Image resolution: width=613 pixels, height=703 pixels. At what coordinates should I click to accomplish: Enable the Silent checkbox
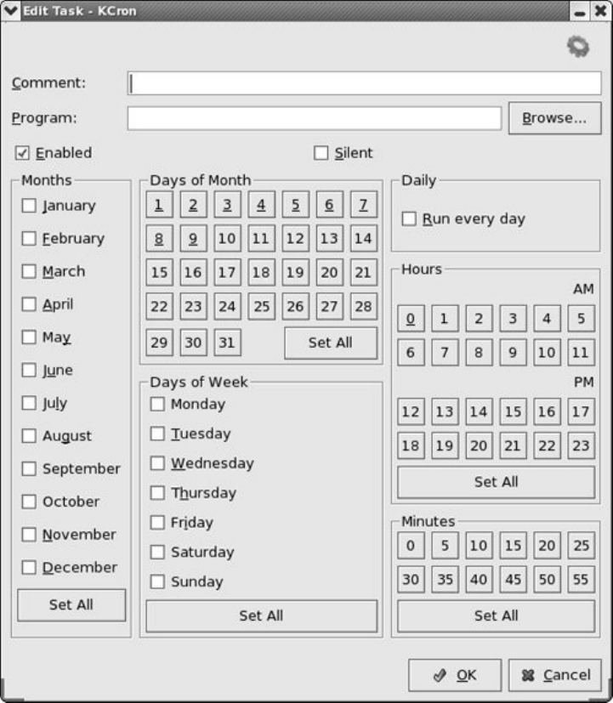(321, 153)
